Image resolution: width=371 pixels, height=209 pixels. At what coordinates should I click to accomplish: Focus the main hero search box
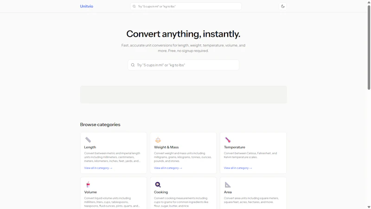pyautogui.click(x=183, y=65)
